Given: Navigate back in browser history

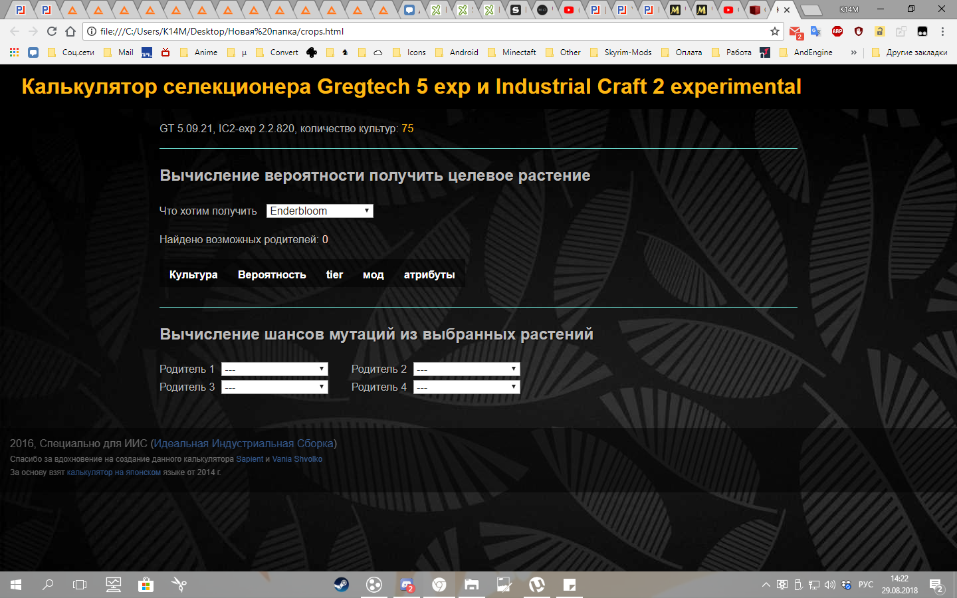Looking at the screenshot, I should 15,31.
